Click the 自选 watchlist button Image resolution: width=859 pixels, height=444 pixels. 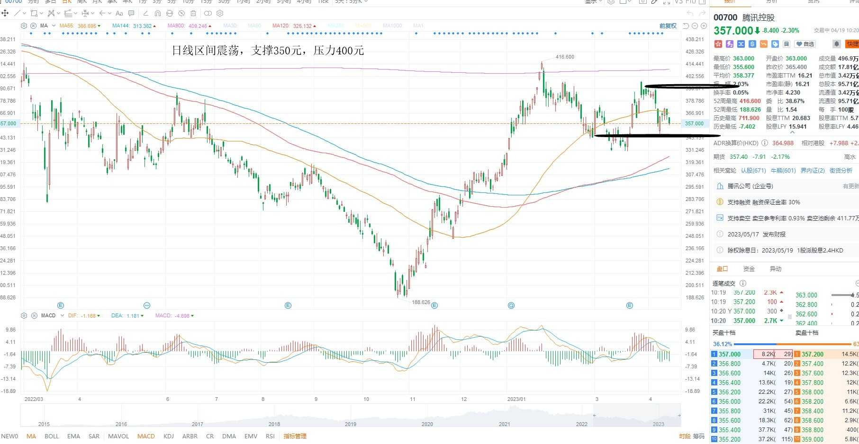(x=805, y=44)
